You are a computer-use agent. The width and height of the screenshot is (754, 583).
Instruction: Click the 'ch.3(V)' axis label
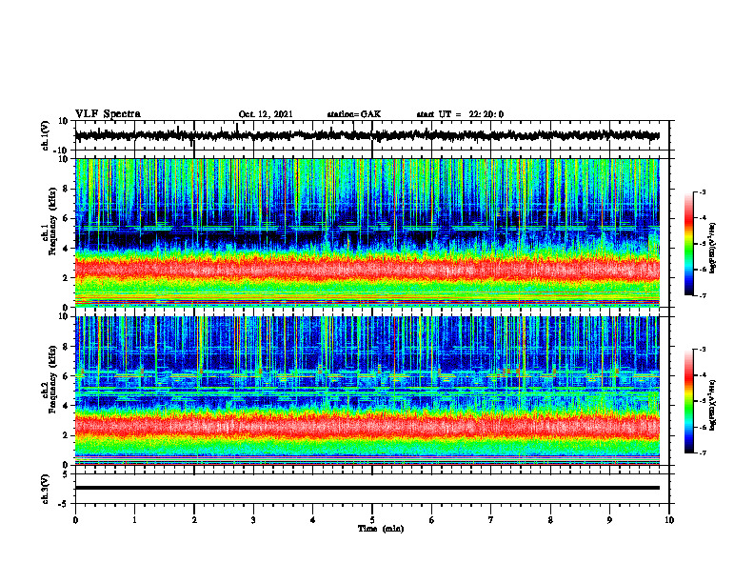[x=46, y=489]
